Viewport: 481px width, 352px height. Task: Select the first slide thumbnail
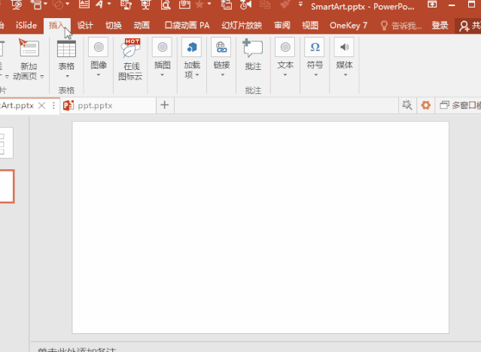click(x=7, y=143)
